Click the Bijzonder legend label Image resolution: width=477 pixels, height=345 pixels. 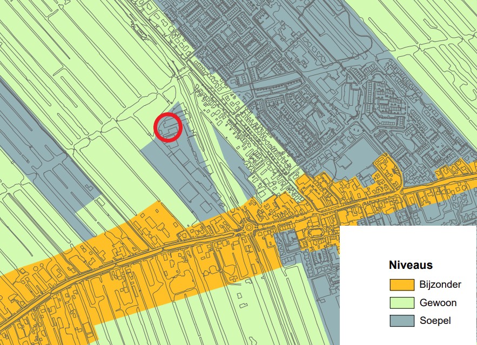pos(440,285)
